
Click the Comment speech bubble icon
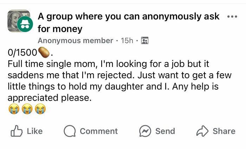pos(70,131)
